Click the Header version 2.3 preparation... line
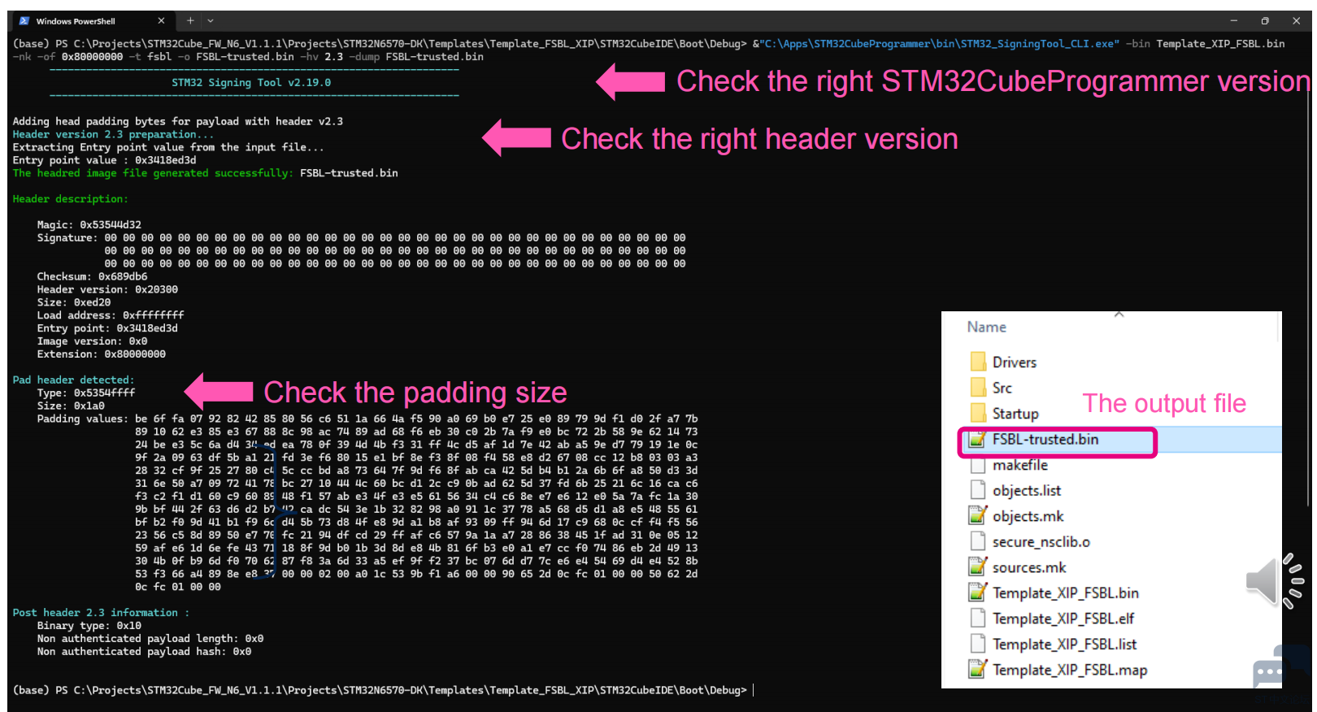This screenshot has height=712, width=1317. (113, 135)
